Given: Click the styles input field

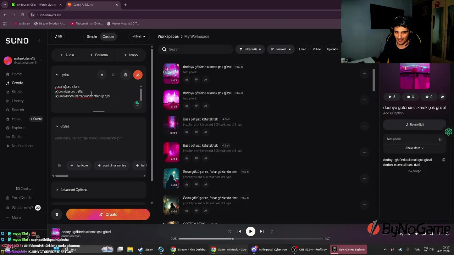Looking at the screenshot, I should [x=99, y=145].
